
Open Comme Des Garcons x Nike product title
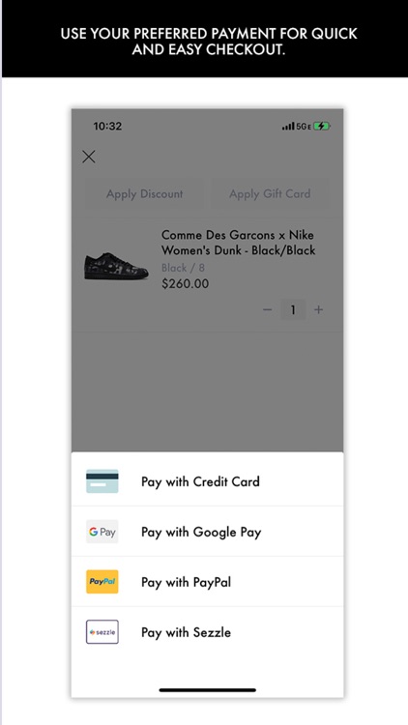click(x=238, y=243)
